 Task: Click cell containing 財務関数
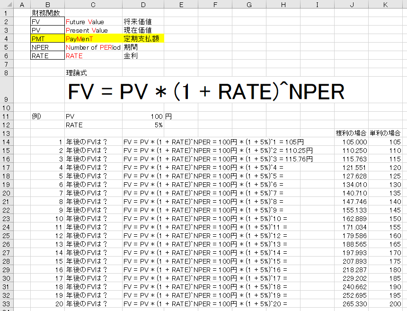(x=47, y=13)
